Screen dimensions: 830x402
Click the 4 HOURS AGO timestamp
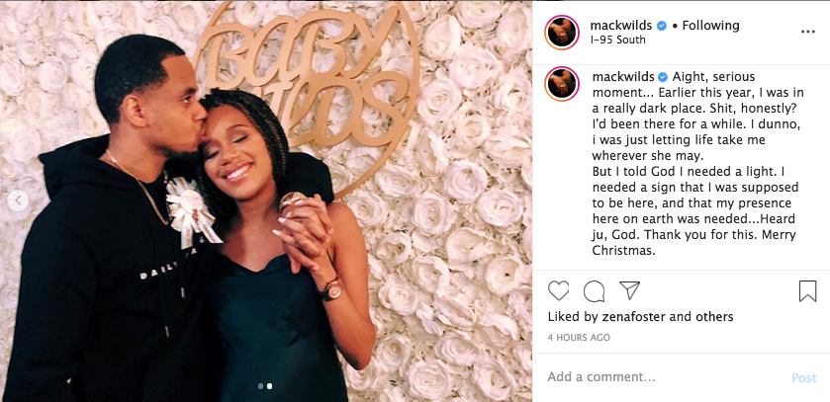point(580,338)
